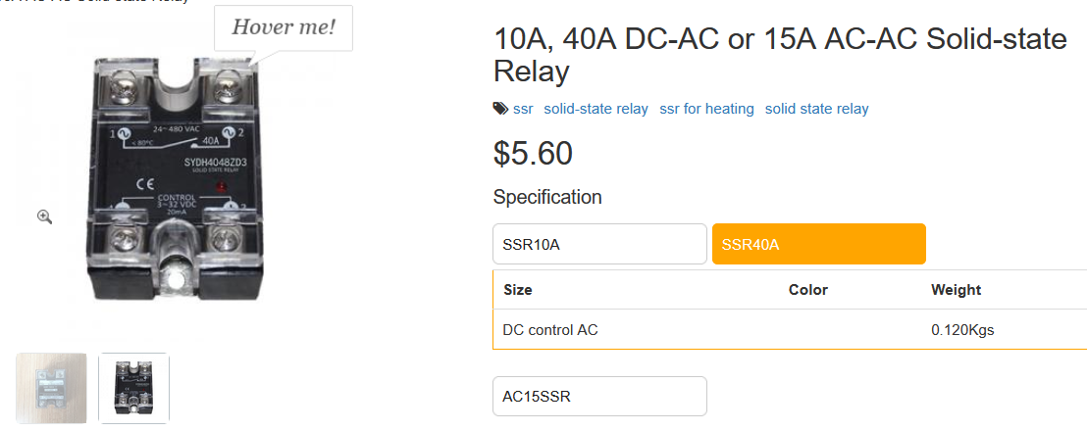Click the product title heading
The height and width of the screenshot is (431, 1087).
pyautogui.click(x=780, y=55)
